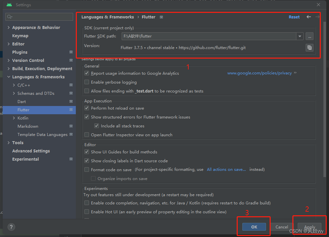
Task: Toggle Perform hot reload on save
Action: pyautogui.click(x=87, y=108)
